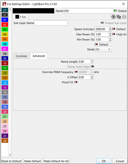Viewport: 128px width, 164px height.
Task: Select layer 01 blue swatch
Action: tap(5, 20)
